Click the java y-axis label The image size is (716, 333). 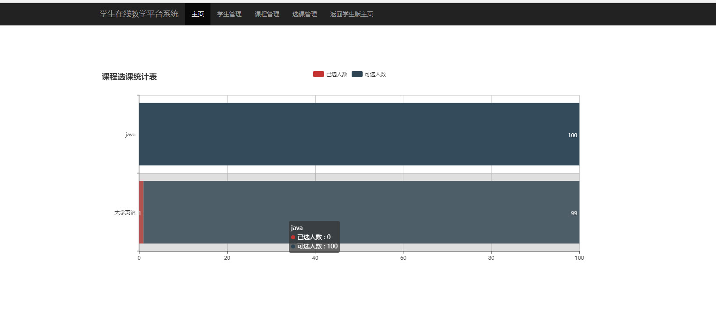click(130, 135)
